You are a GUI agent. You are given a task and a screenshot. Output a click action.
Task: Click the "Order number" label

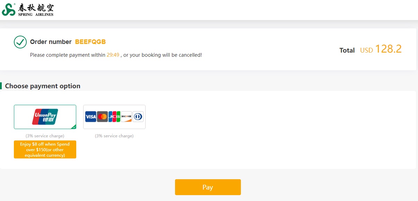click(51, 42)
